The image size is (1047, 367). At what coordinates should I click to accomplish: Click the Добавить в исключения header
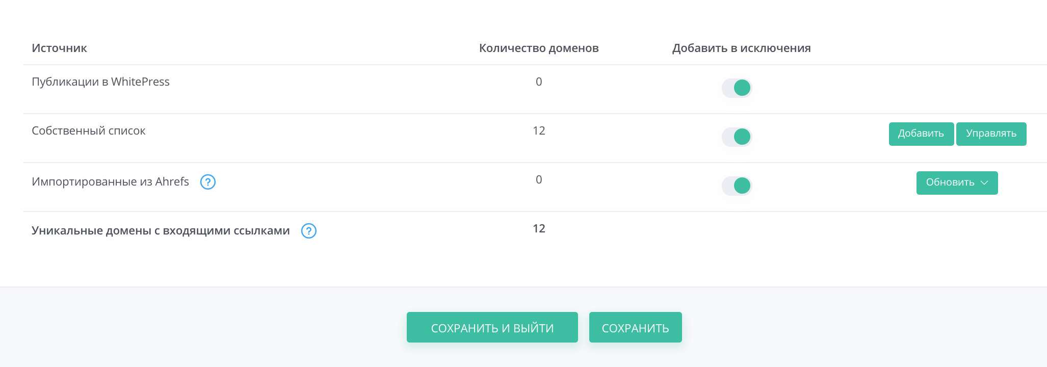[x=741, y=48]
